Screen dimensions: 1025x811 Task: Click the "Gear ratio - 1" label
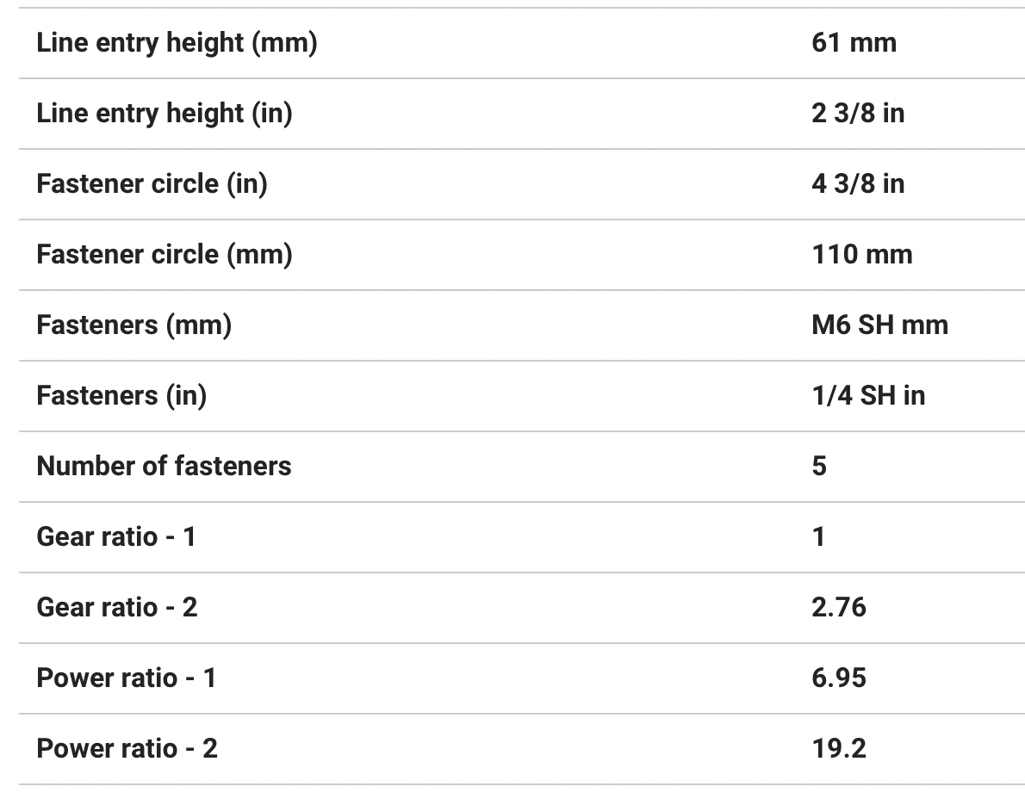pos(116,536)
